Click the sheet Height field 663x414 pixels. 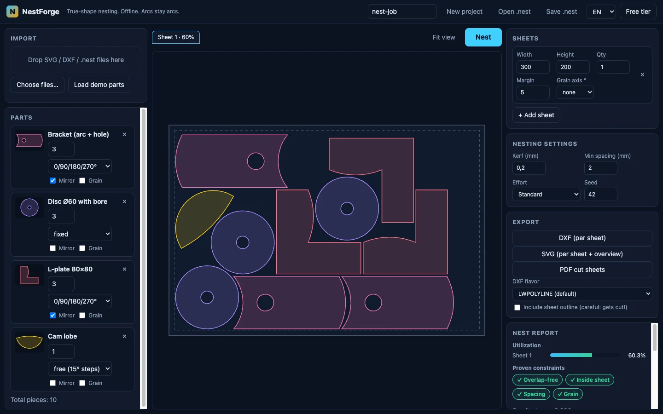[x=573, y=67]
